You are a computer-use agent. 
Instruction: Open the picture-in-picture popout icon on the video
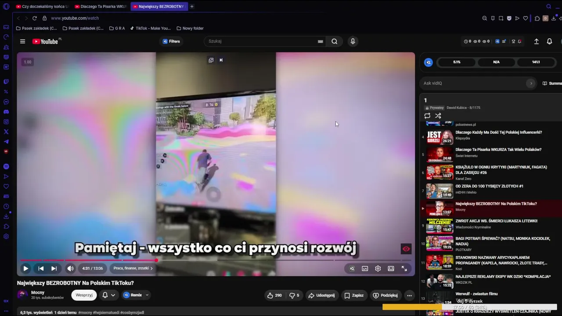pos(211,60)
